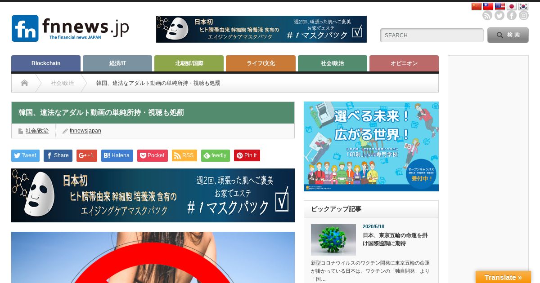This screenshot has width=540, height=283.
Task: Click the Pin it button
Action: pos(247,155)
